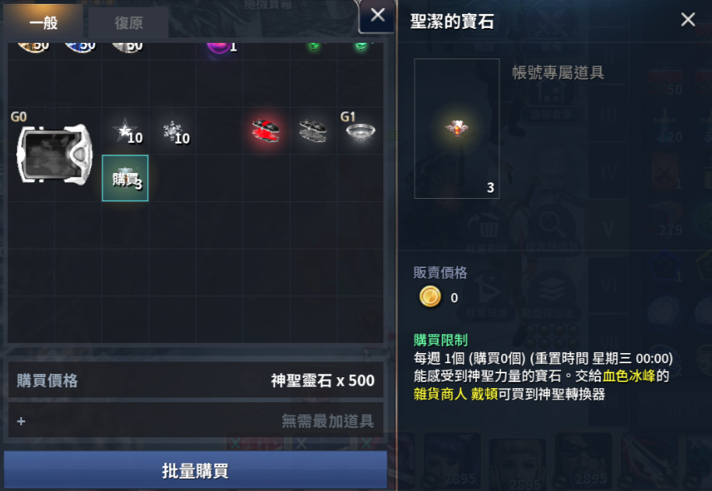
Task: Click the gold coin icon under 販賣價格
Action: pos(429,297)
